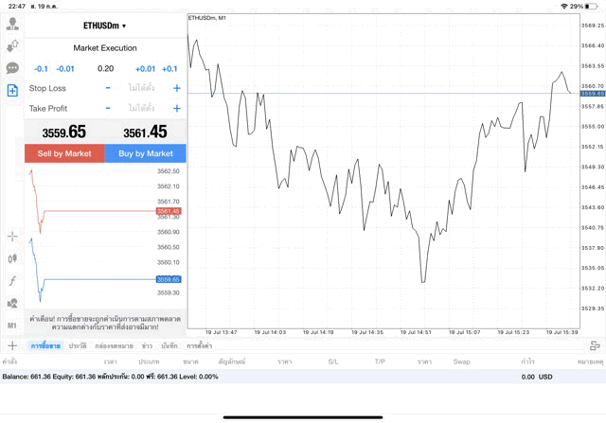
Task: Open the accounts profile icon
Action: 12,24
